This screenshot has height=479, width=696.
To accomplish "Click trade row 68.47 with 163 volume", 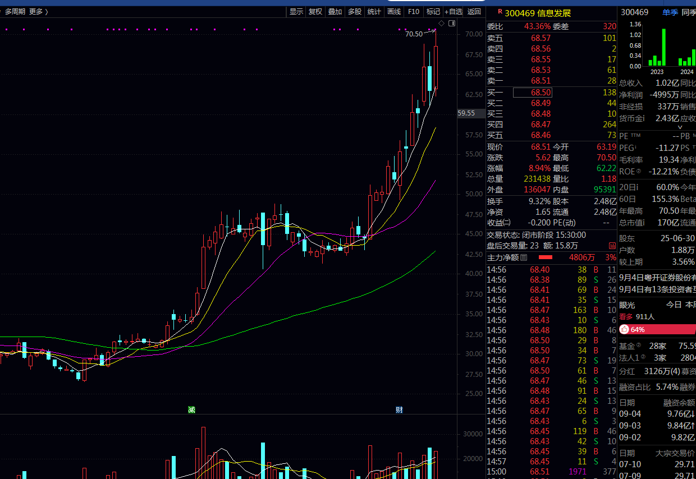I will 551,310.
